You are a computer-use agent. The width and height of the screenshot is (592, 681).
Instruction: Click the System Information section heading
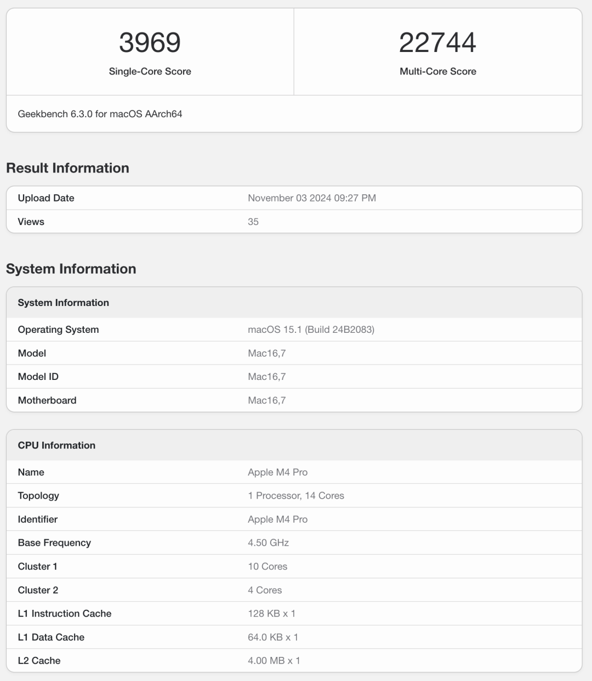coord(71,269)
